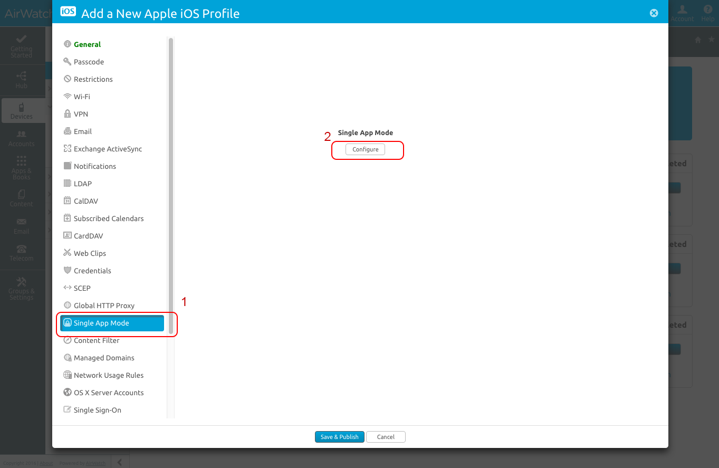This screenshot has height=468, width=719.
Task: Open Apps & Books in AirWatch sidebar
Action: pyautogui.click(x=22, y=168)
